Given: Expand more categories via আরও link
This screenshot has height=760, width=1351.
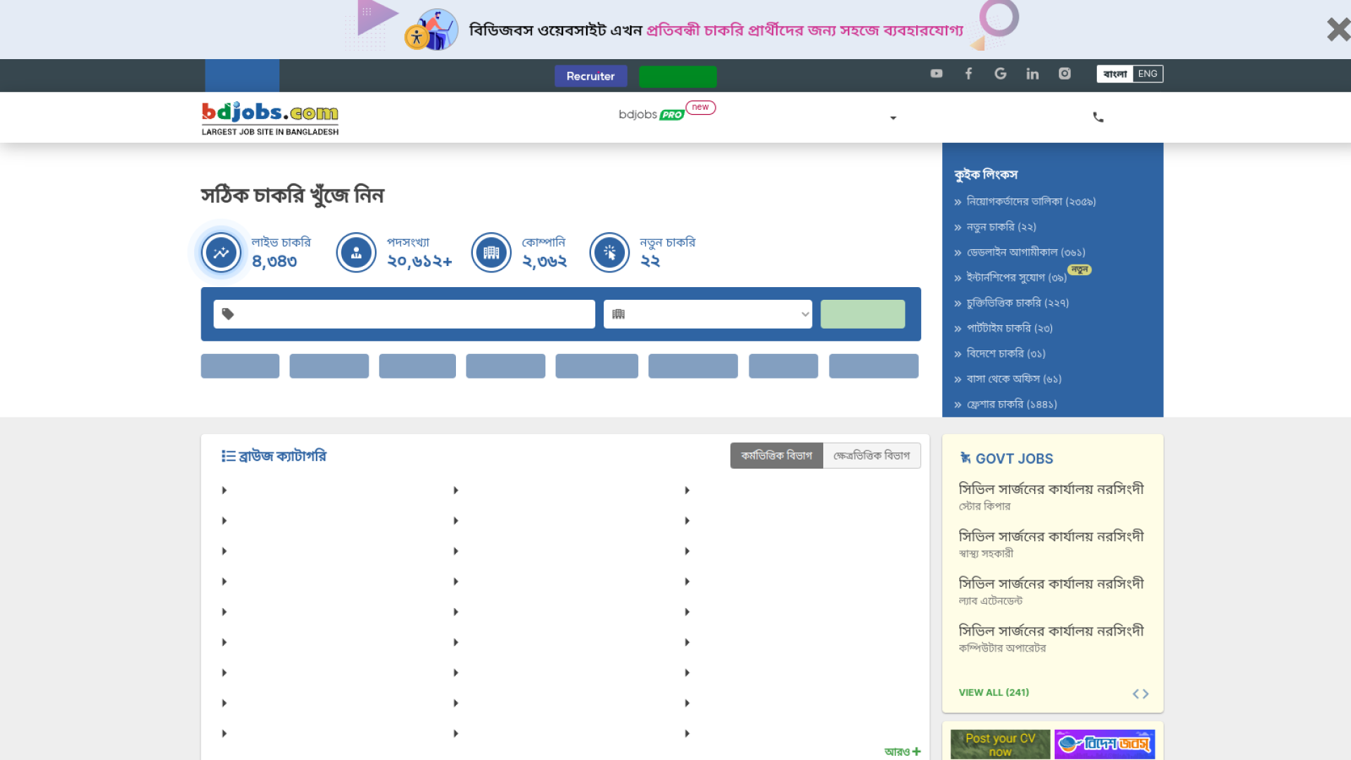Looking at the screenshot, I should (903, 752).
